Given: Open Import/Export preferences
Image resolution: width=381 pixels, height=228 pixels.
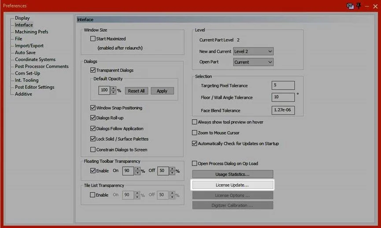Looking at the screenshot, I should click(x=29, y=46).
